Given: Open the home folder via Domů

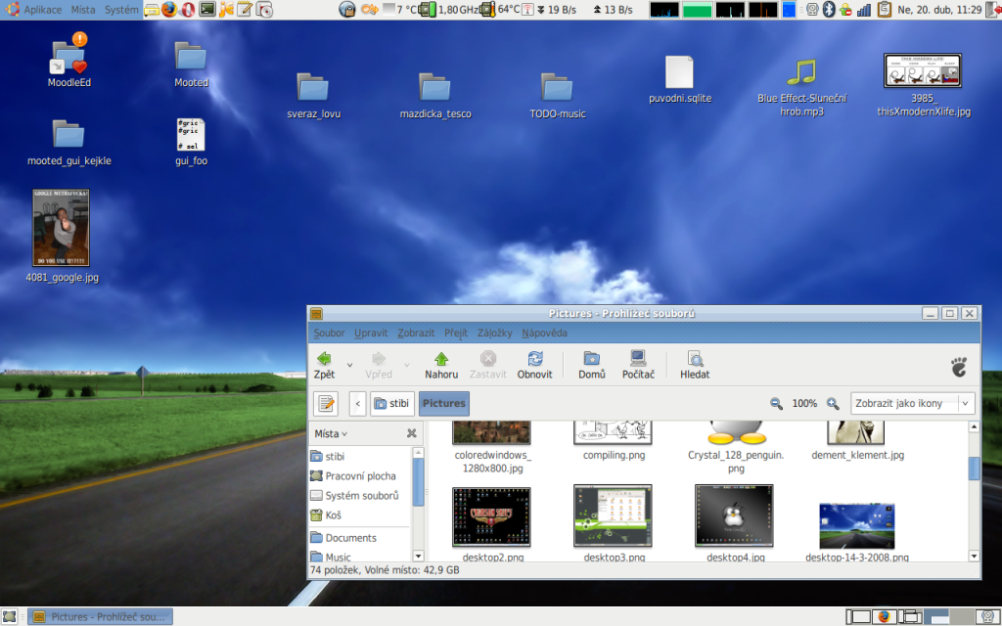Looking at the screenshot, I should (x=592, y=365).
